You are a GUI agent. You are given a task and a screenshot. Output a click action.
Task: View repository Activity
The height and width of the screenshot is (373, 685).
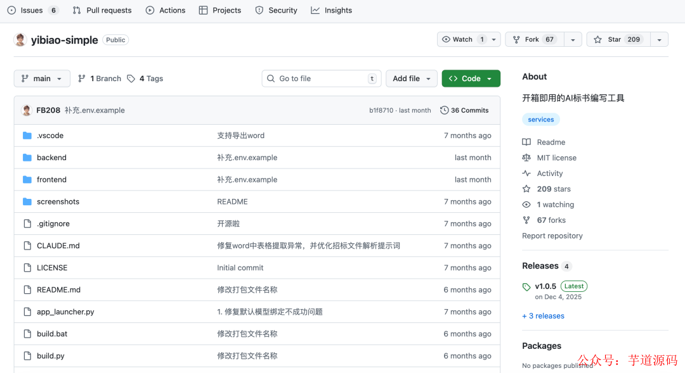point(542,174)
